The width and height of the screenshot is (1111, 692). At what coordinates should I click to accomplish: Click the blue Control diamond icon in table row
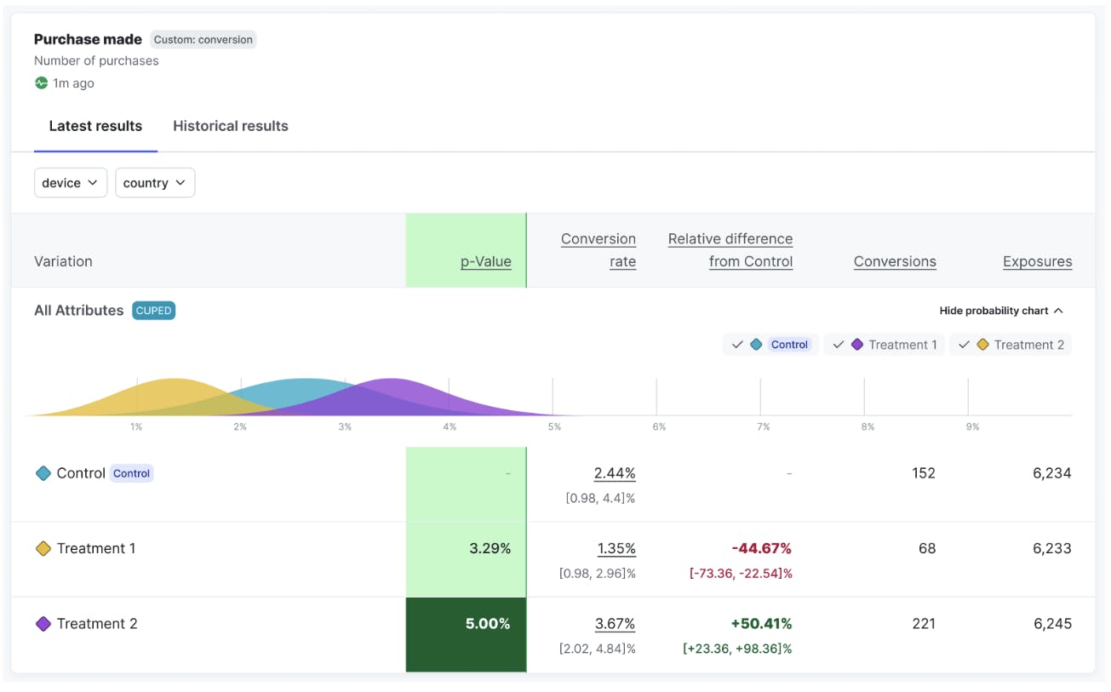coord(43,473)
